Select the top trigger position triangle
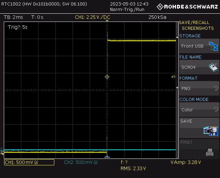 107,21
